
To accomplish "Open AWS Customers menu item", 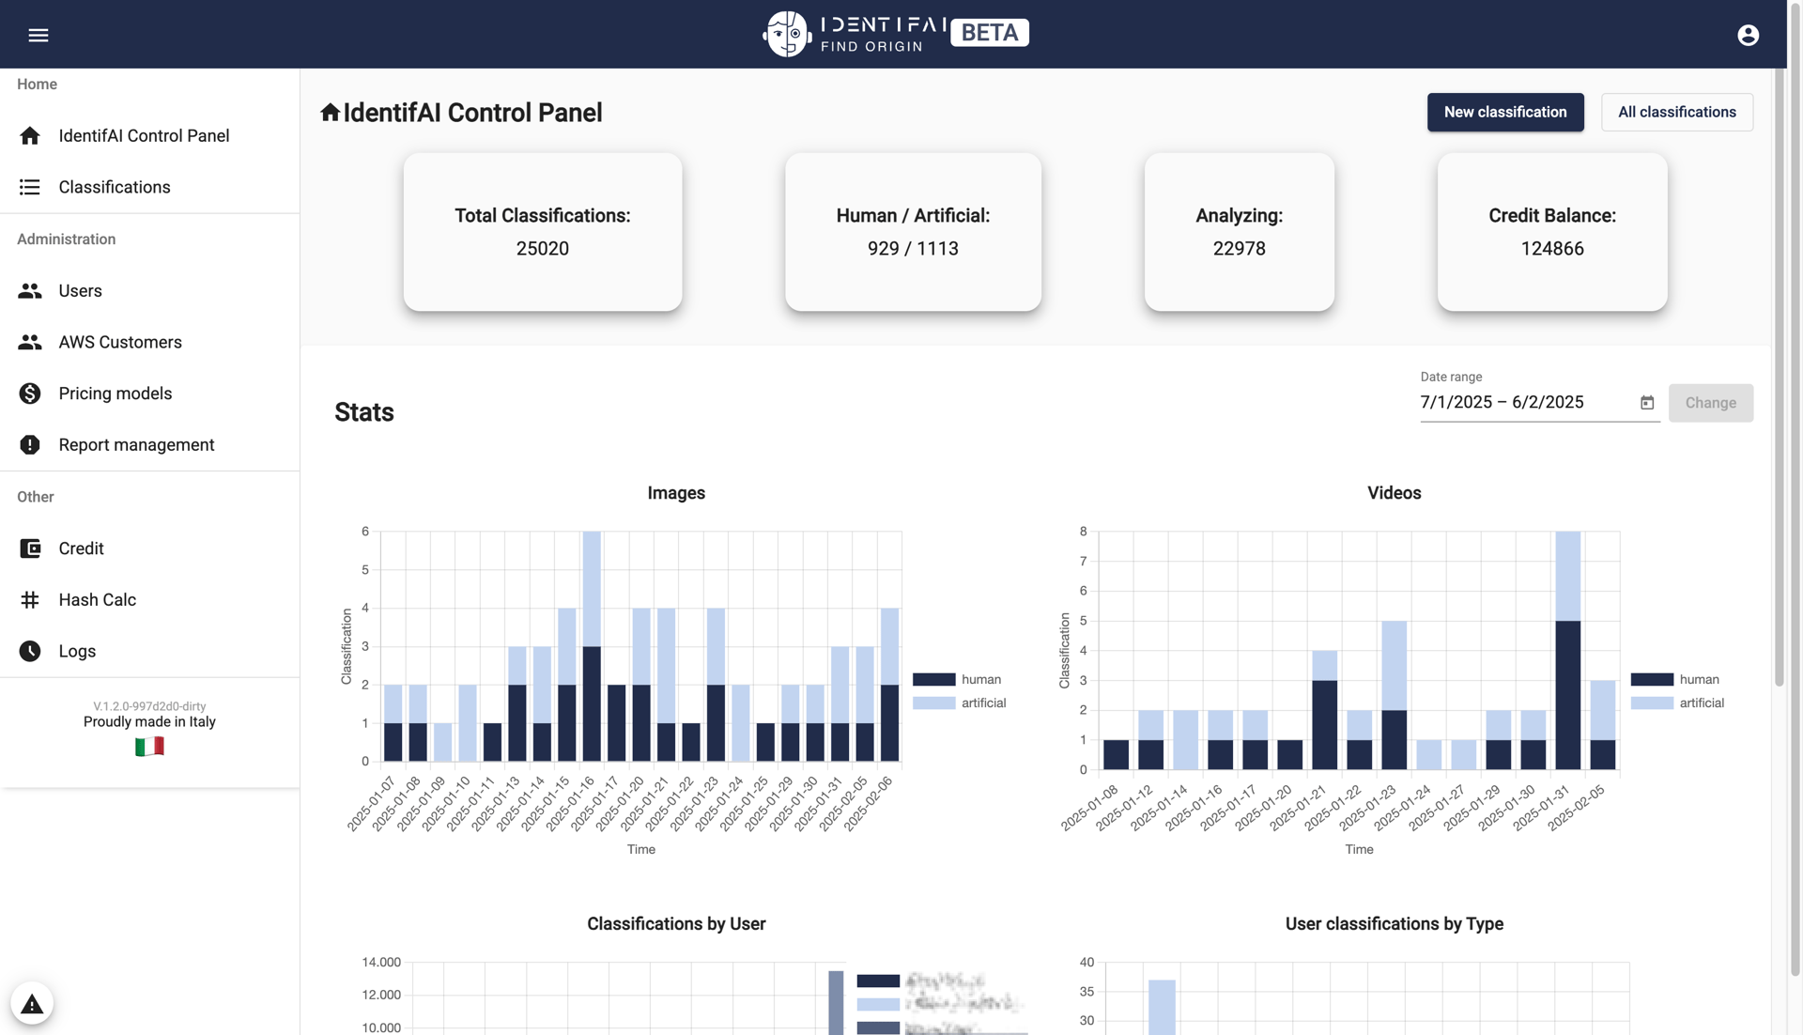I will (120, 342).
